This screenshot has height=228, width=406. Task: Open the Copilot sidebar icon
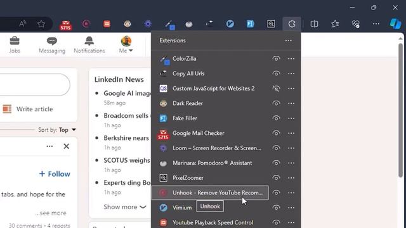pyautogui.click(x=395, y=24)
